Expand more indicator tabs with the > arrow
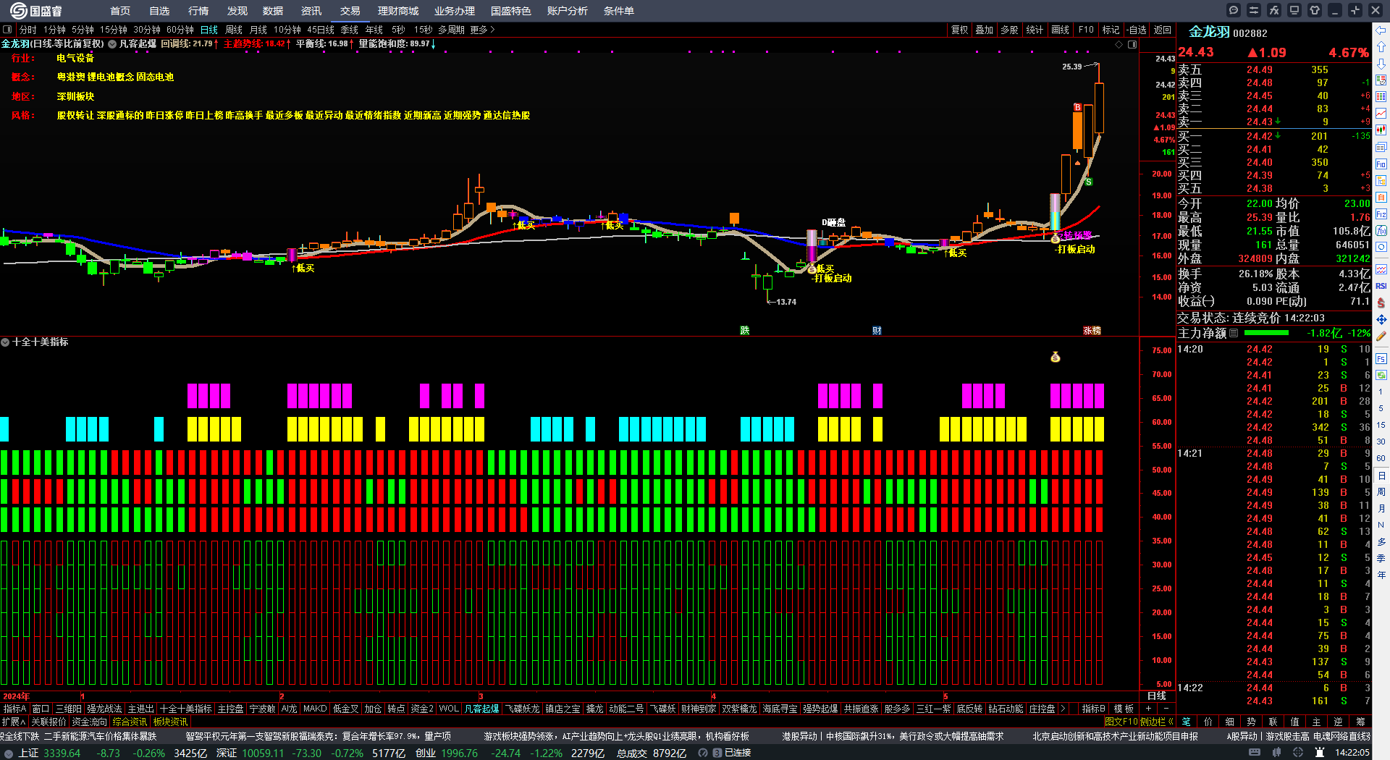Image resolution: width=1390 pixels, height=760 pixels. point(1063,709)
